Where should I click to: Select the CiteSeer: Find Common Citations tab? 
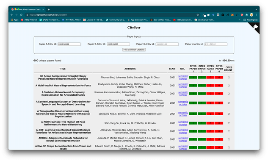pos(28,10)
